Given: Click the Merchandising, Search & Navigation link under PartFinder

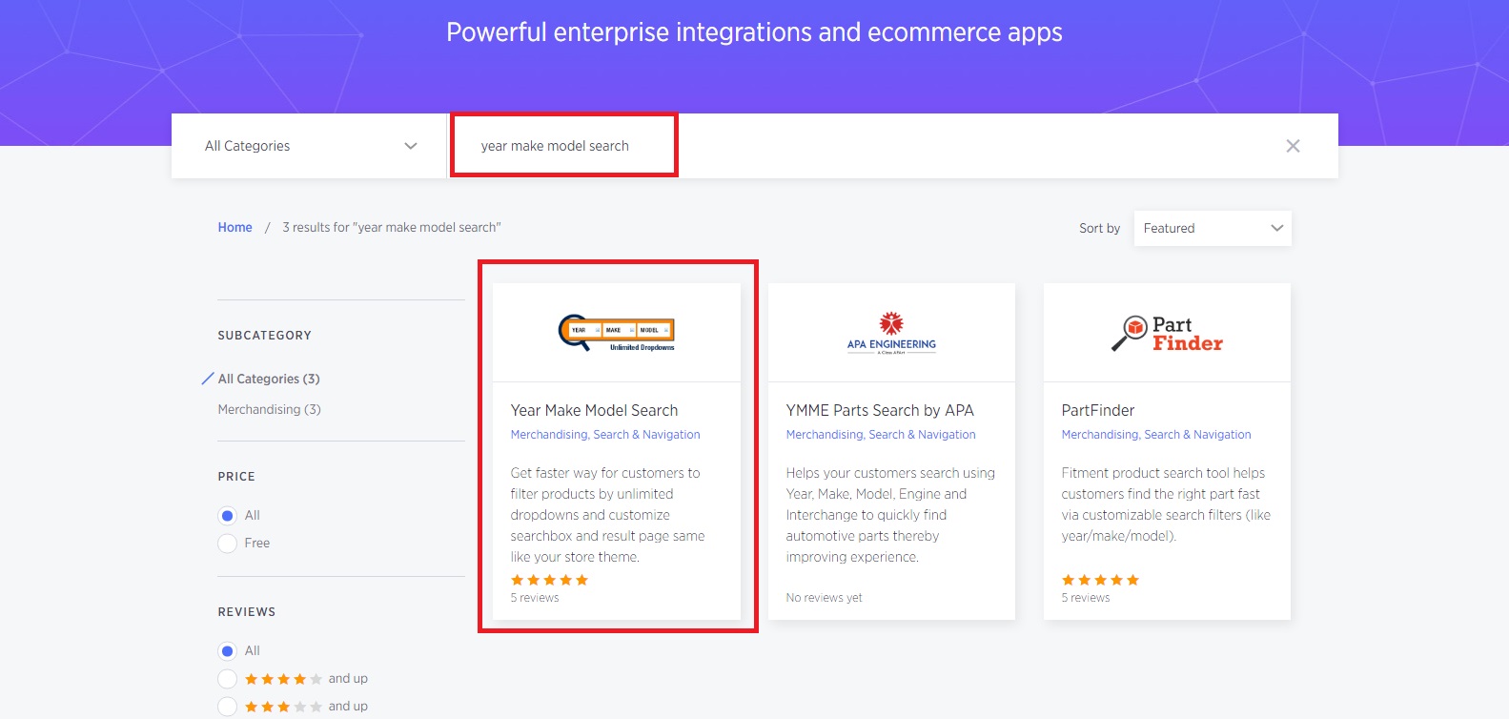Looking at the screenshot, I should point(1155,435).
